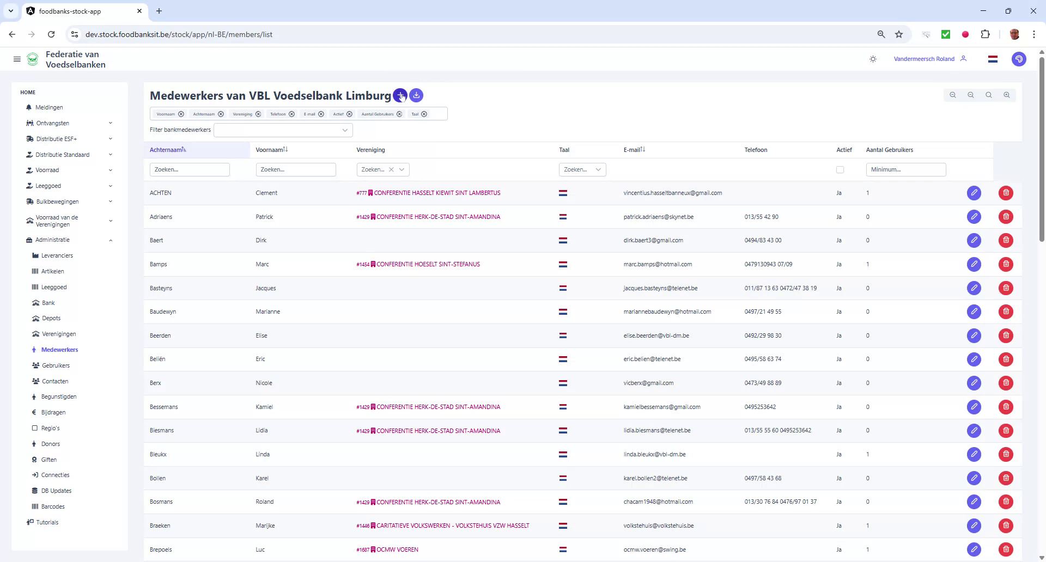Zoom in using the magnifier-plus icon
This screenshot has height=562, width=1046.
1006,95
